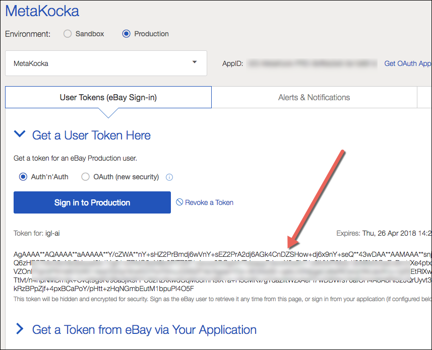This screenshot has height=350, width=432.
Task: Choose the Auth'n'Auth radio option
Action: pos(23,177)
